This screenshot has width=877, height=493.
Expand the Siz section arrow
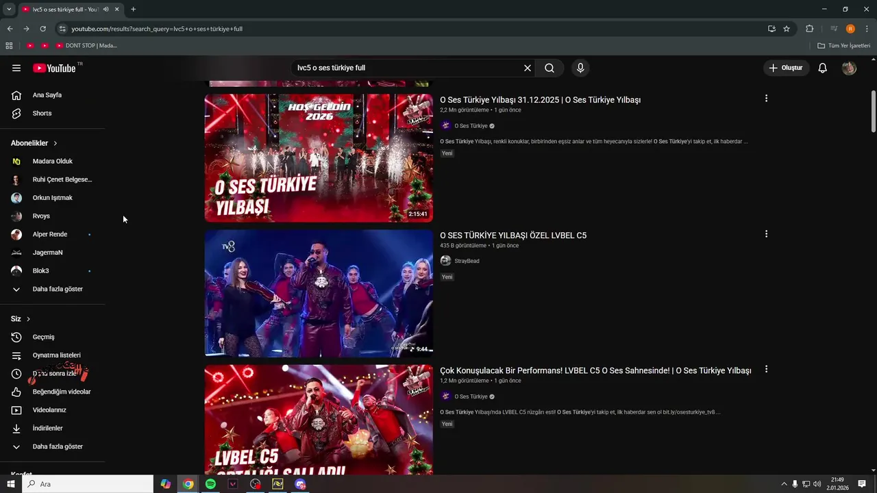pos(28,319)
